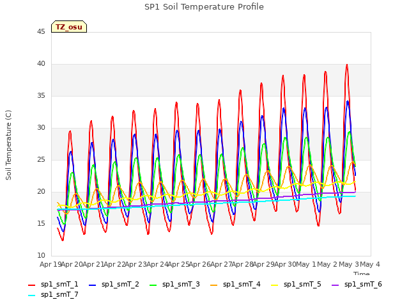Click the May 3 x-axis tick label
This screenshot has width=409, height=307.
[349, 264]
